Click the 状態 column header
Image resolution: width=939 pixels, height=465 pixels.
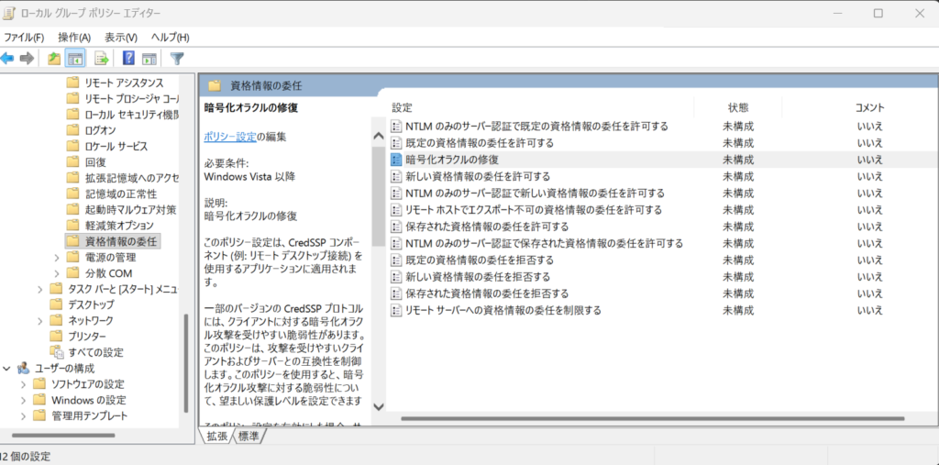tap(738, 108)
